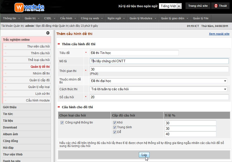232x162 pixels.
Task: Select Thư viện câu hỏi in sidebar
Action: pos(38,46)
